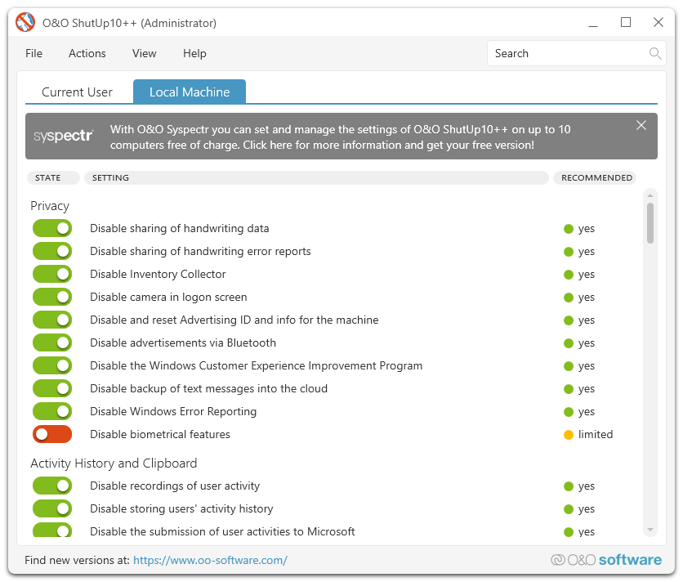Dismiss the Syspectr banner with X
The height and width of the screenshot is (582, 683).
coord(641,125)
